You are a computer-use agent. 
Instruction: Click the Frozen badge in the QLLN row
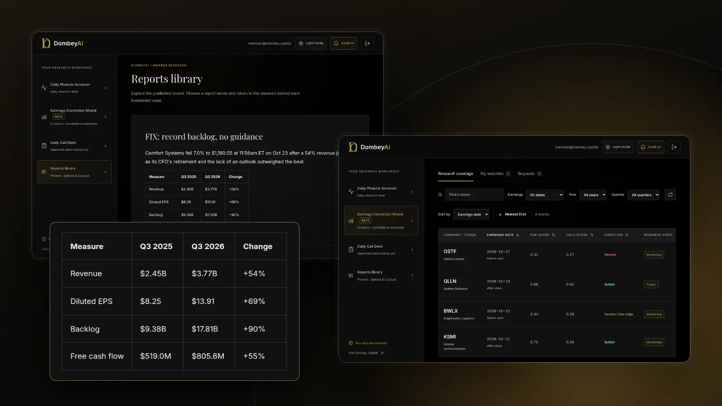click(x=651, y=285)
